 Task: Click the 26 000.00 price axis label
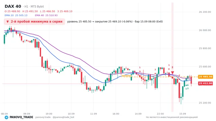click(205, 30)
